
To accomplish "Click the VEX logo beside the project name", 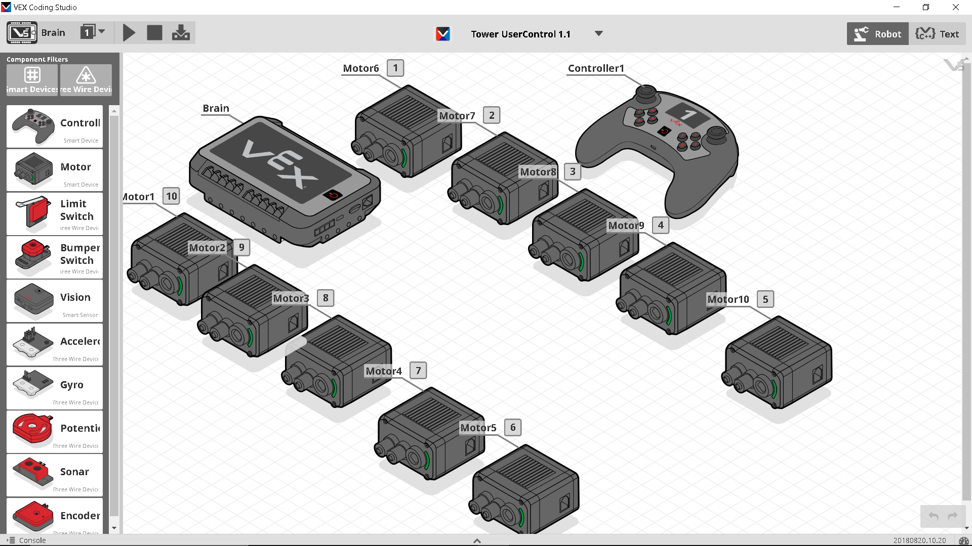I will 443,34.
